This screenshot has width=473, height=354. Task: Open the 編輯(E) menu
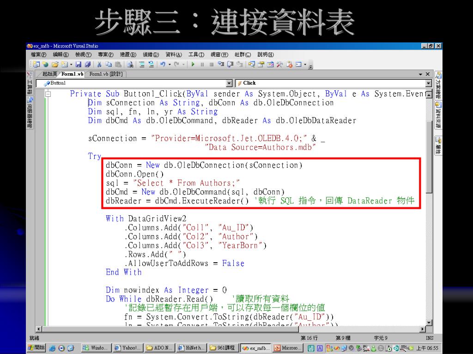[x=61, y=54]
